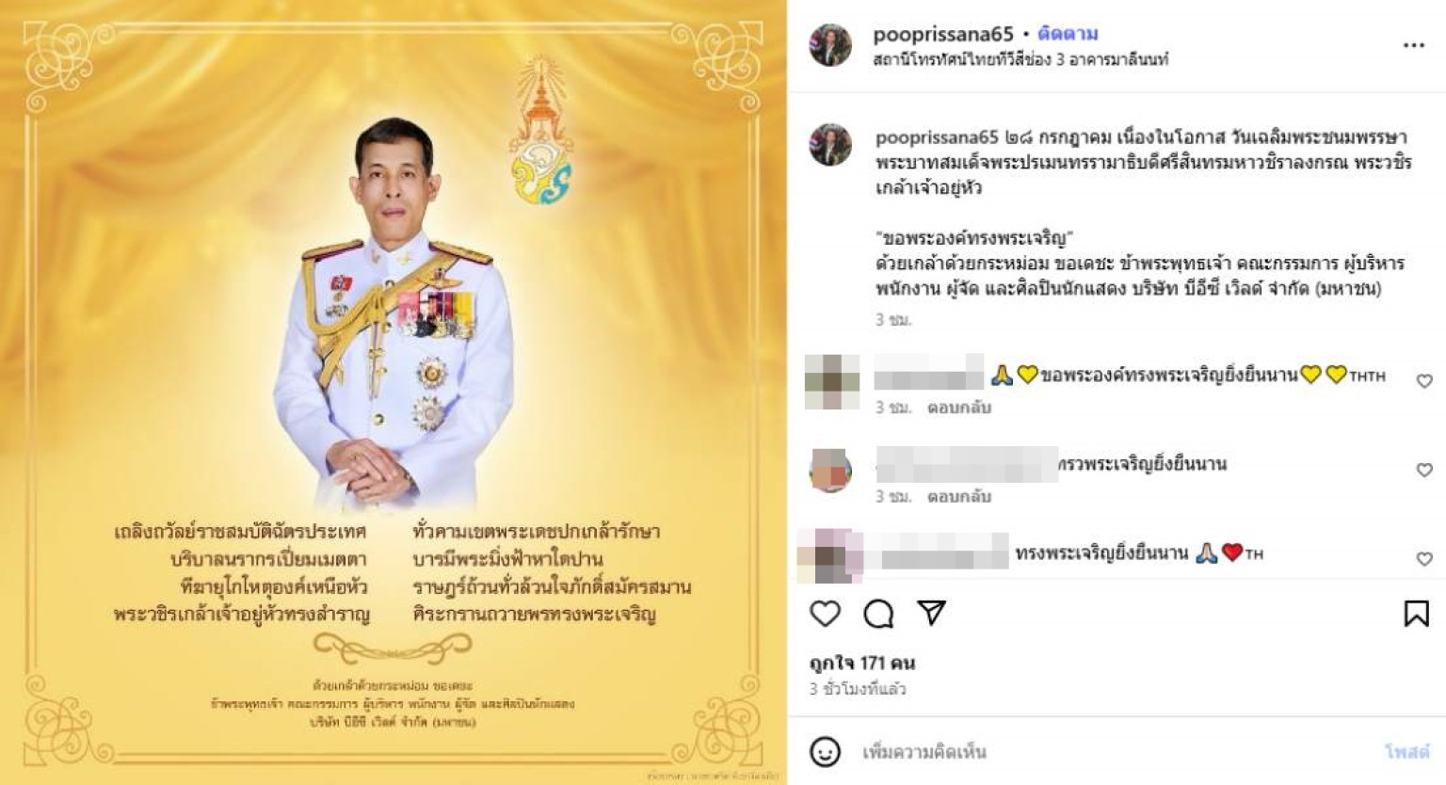
Task: Click the caption's profile avatar
Action: tap(830, 144)
